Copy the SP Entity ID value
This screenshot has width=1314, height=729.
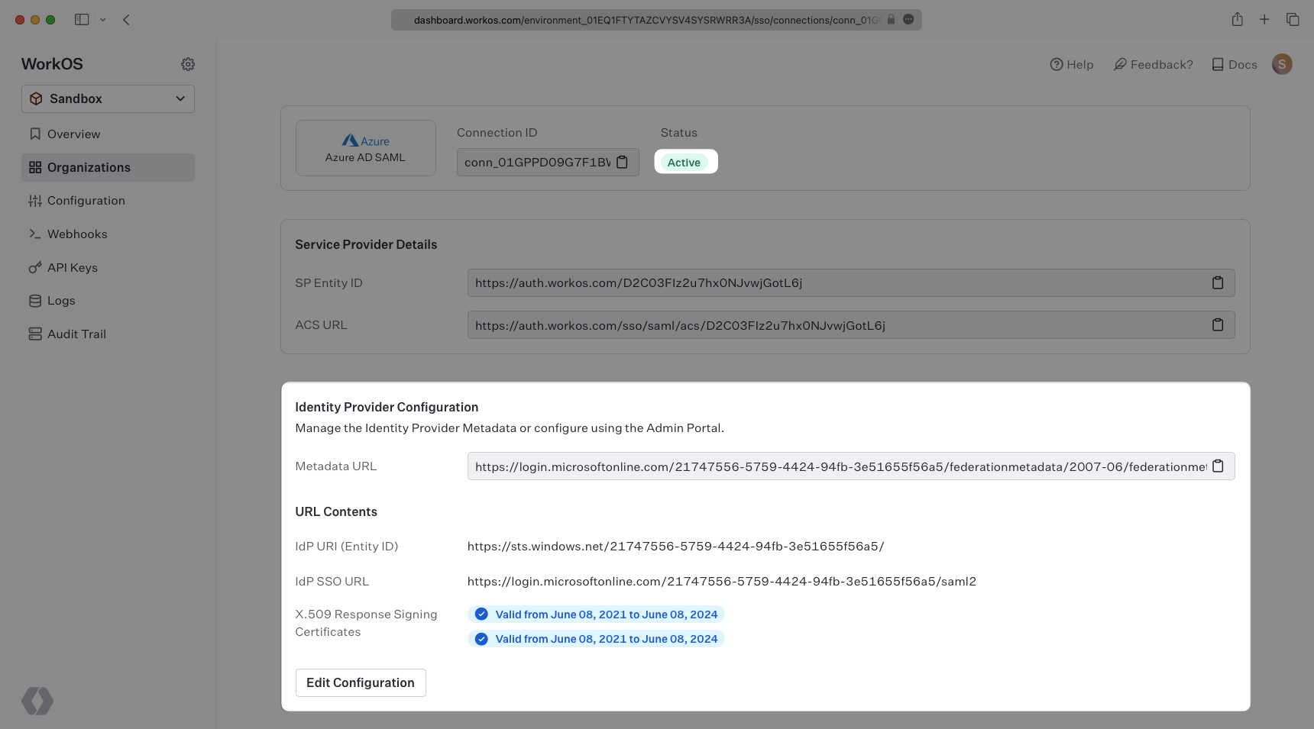pyautogui.click(x=1218, y=283)
